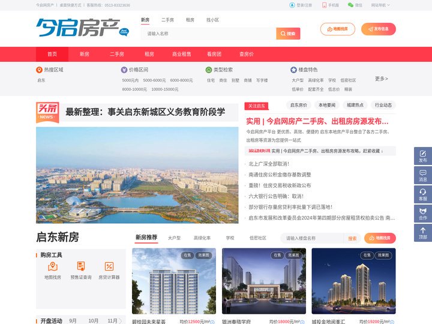Click info icon beside 12500元 price

(x=212, y=322)
